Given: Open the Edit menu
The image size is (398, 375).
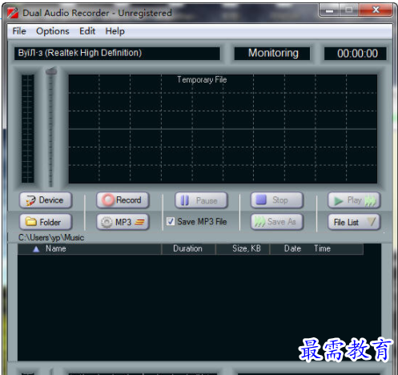Looking at the screenshot, I should [x=87, y=31].
